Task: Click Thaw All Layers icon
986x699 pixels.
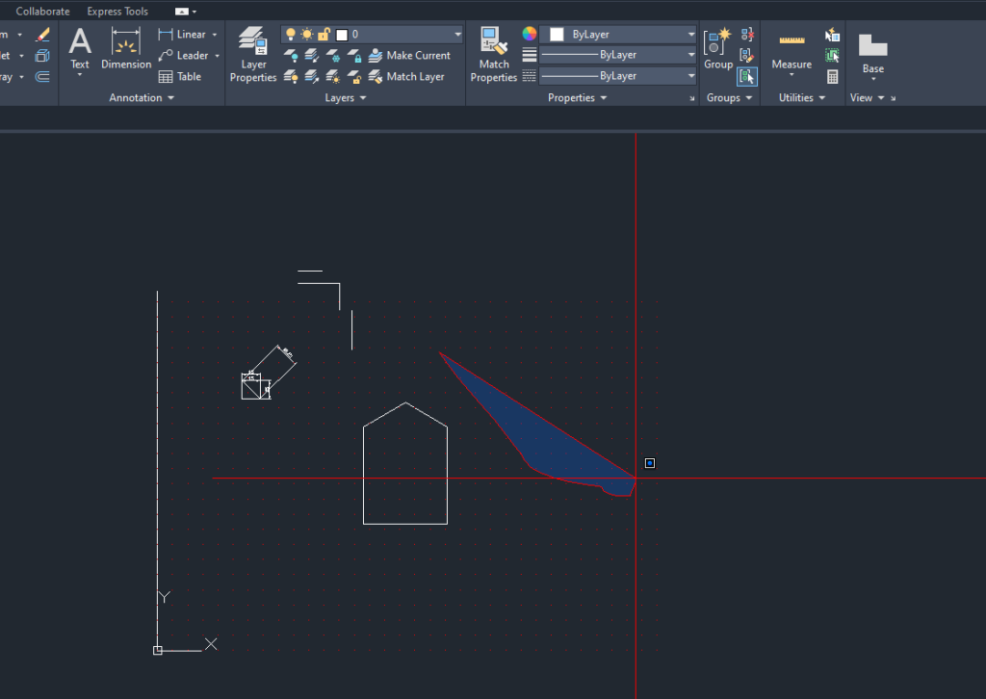Action: coord(332,77)
